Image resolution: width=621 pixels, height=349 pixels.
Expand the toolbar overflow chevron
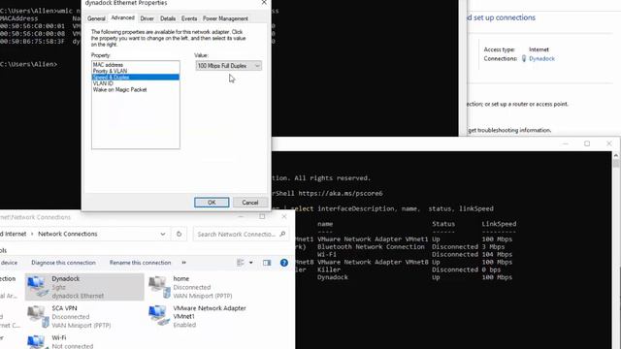pos(183,263)
